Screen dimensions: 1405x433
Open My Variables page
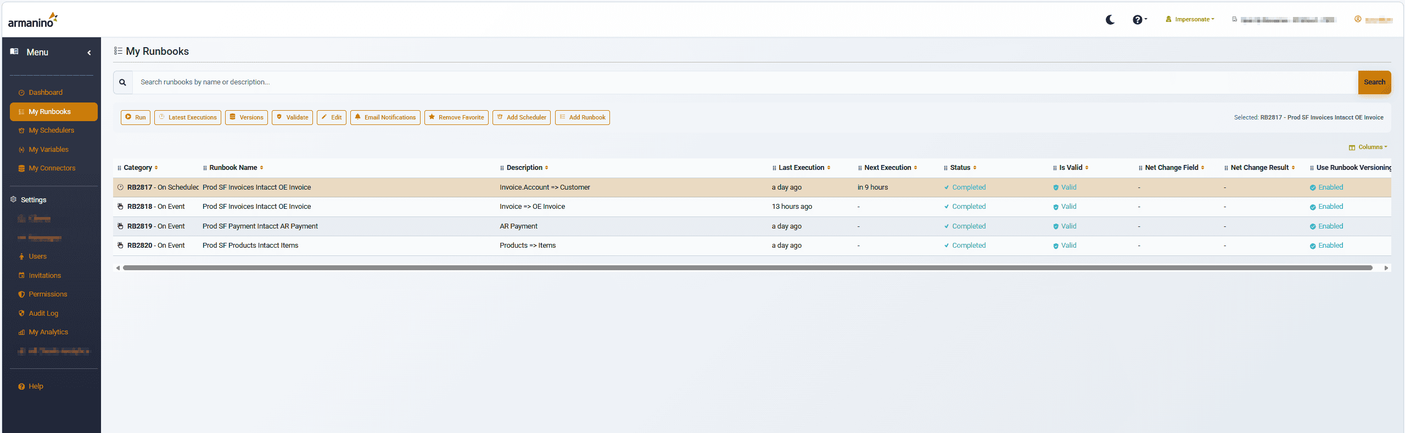click(48, 150)
